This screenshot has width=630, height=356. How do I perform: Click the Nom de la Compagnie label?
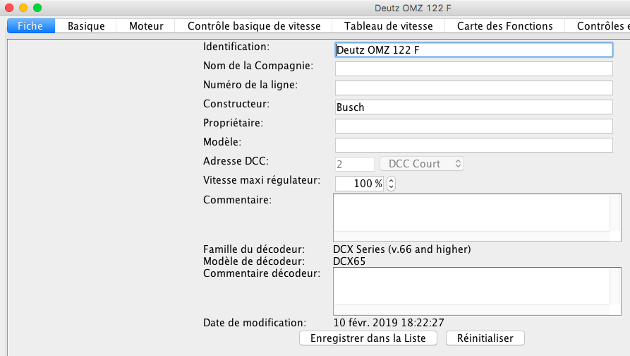coord(258,66)
